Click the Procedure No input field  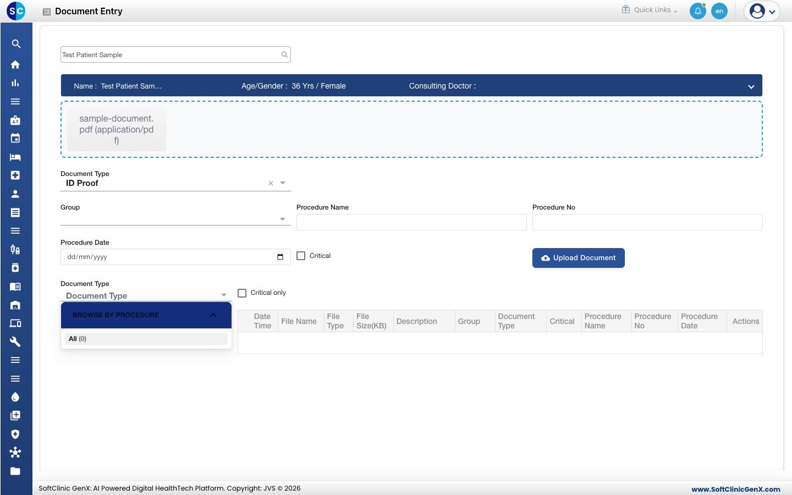pyautogui.click(x=647, y=222)
